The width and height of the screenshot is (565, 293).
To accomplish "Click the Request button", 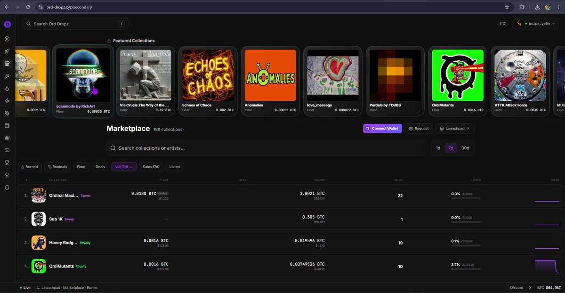I will click(x=419, y=129).
